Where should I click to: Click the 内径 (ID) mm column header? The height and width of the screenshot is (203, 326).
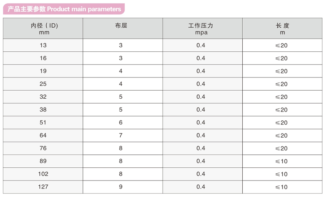[x=43, y=29]
